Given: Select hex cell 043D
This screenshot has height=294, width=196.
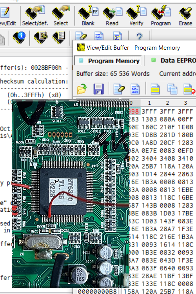Looking at the screenshot, I should (x=167, y=260).
